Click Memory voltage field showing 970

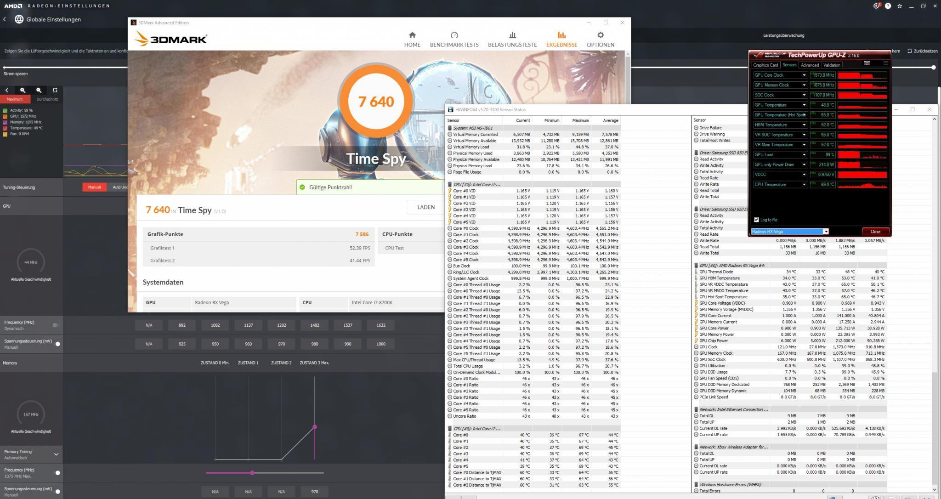click(314, 492)
